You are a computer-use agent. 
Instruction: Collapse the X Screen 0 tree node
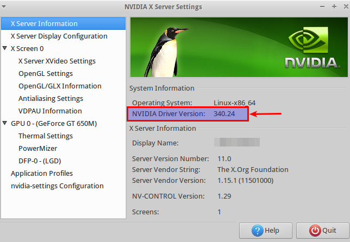pyautogui.click(x=5, y=49)
